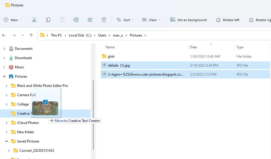The image size is (271, 159).
Task: Select the dafada (1).jpg file
Action: [185, 65]
